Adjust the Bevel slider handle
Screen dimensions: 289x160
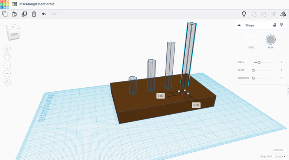pos(253,70)
